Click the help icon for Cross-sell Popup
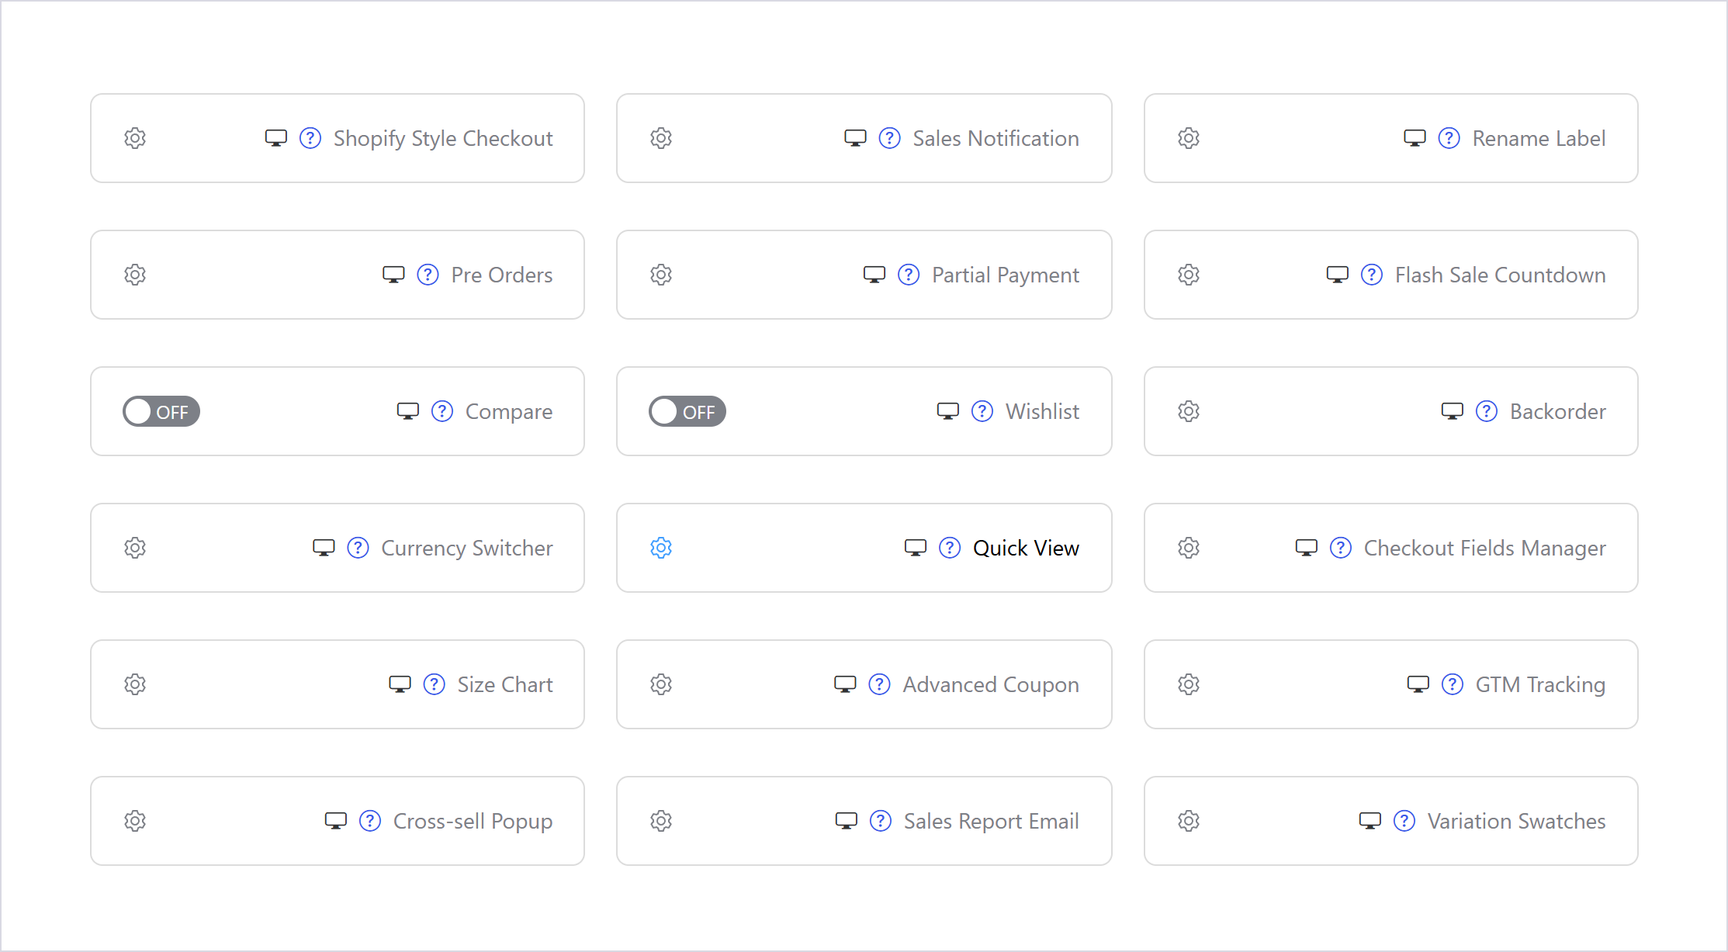 click(x=370, y=821)
